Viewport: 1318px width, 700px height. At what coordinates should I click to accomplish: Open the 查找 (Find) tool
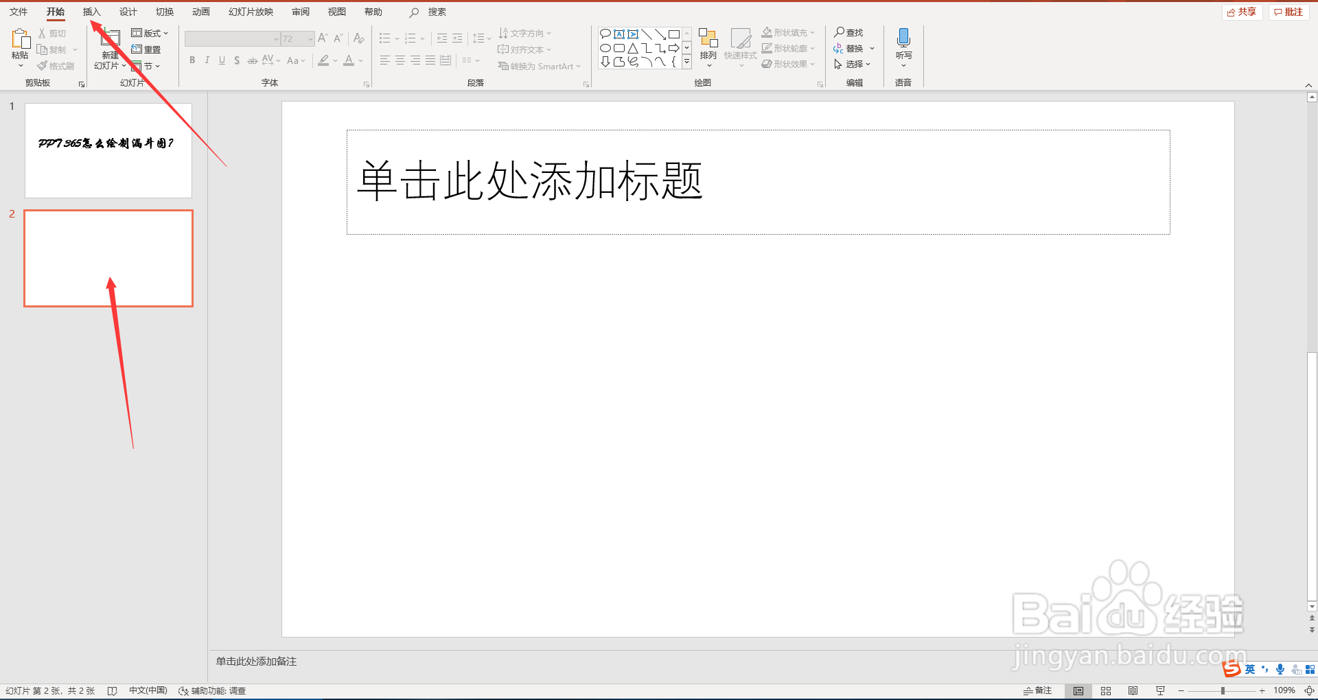[x=849, y=32]
